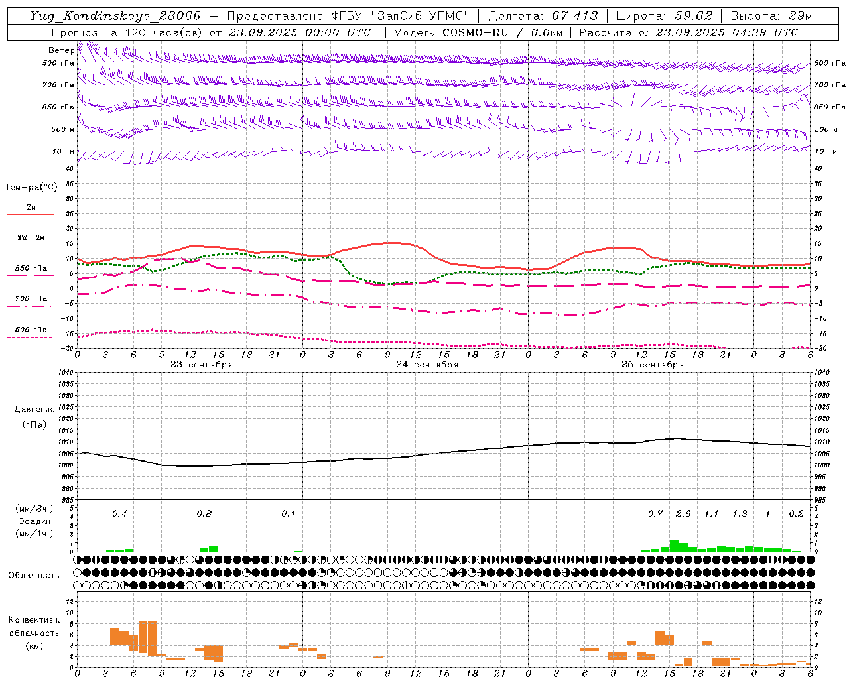The image size is (849, 679).
Task: Click the 23 сентября date label
Action: 201,365
